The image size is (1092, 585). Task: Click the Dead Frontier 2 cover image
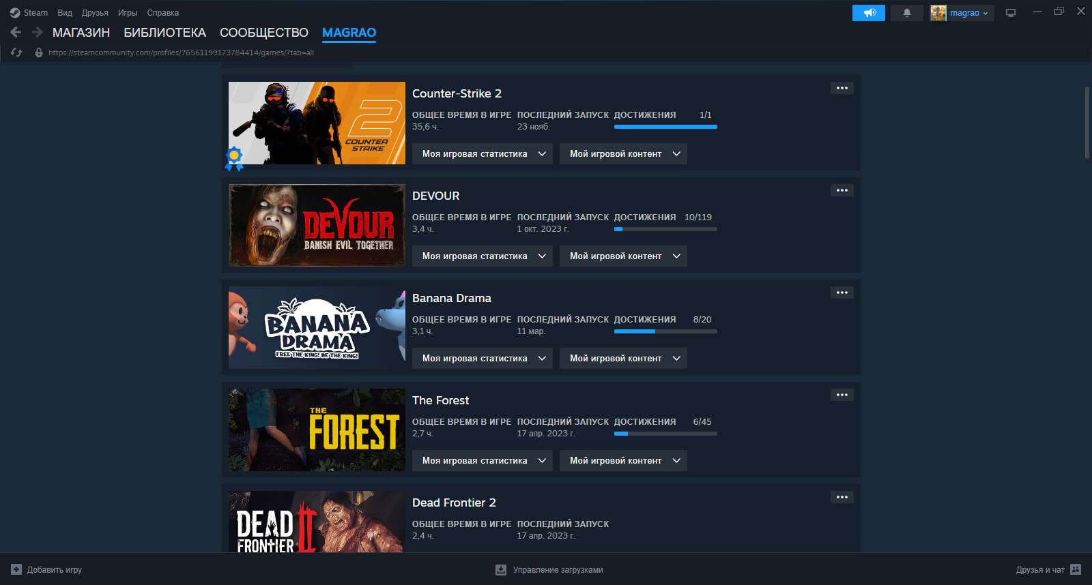tap(317, 522)
